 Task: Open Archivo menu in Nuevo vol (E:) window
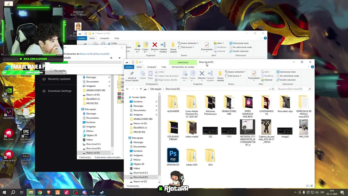click(82, 38)
